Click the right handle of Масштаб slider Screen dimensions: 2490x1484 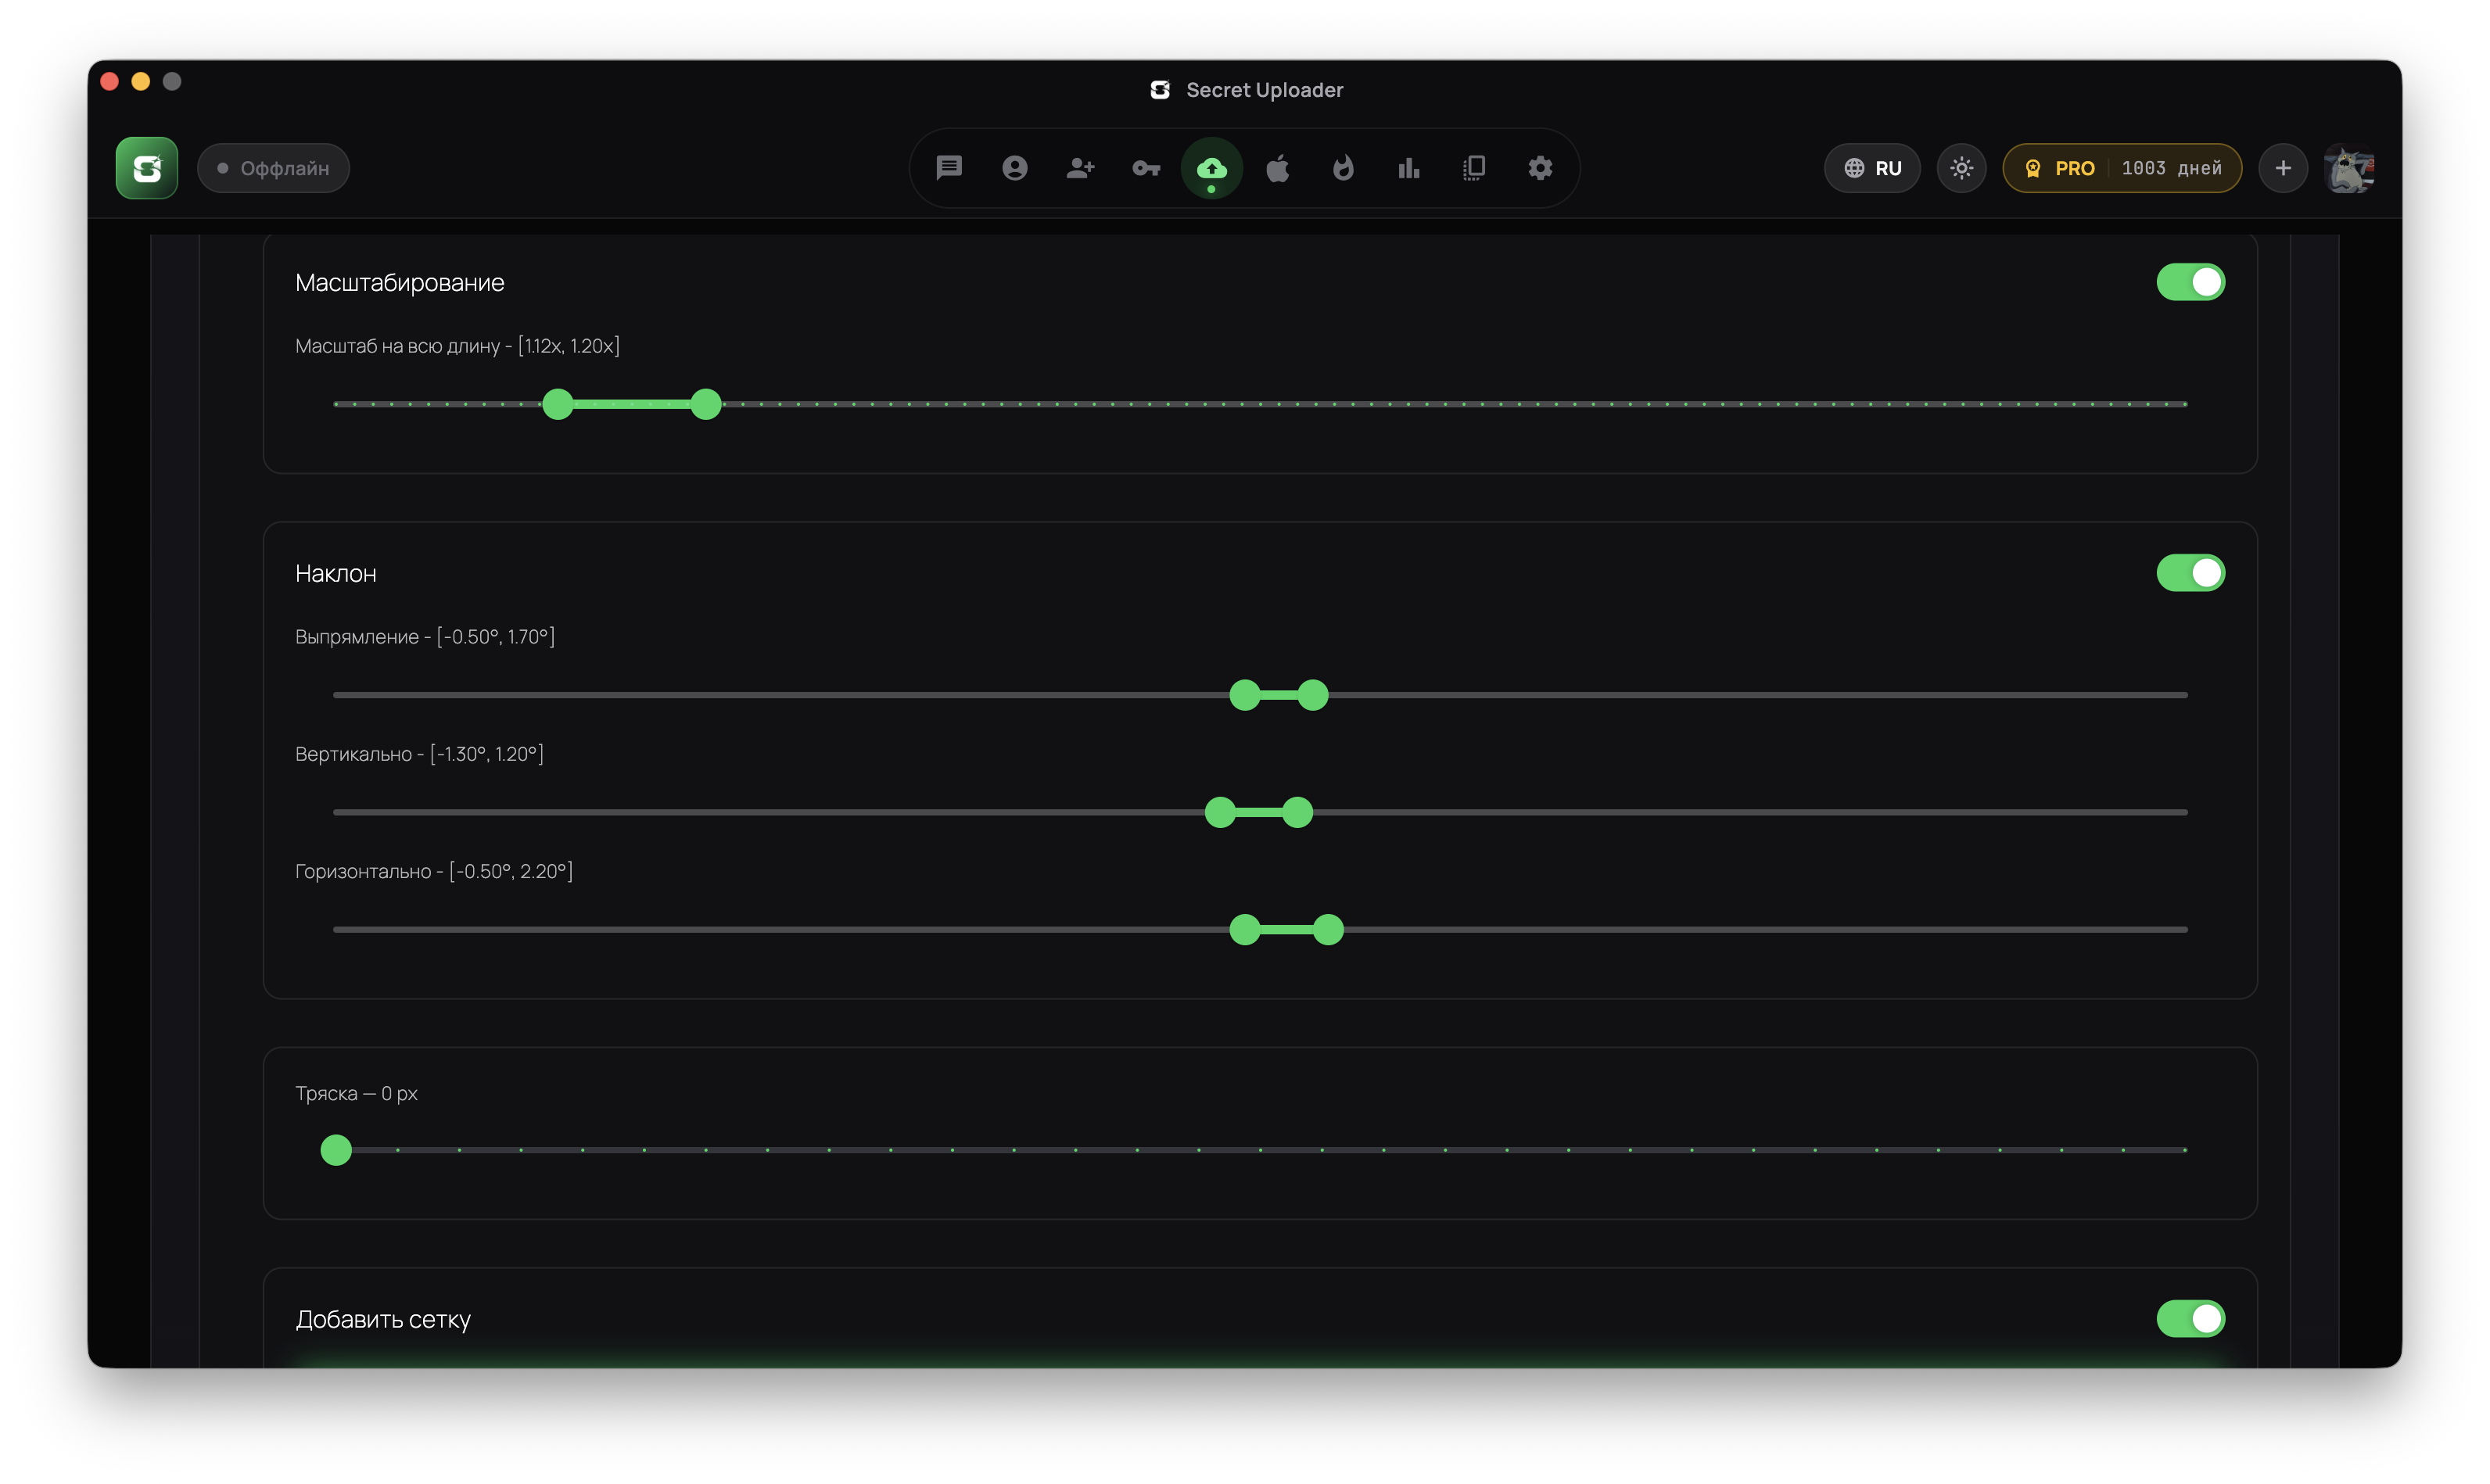(x=706, y=404)
